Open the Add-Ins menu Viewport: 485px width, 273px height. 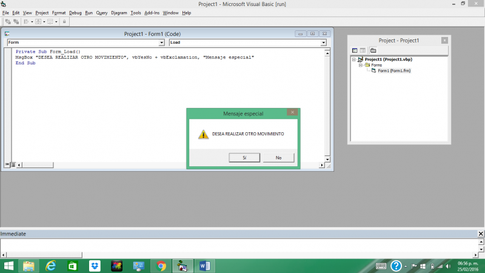pyautogui.click(x=152, y=13)
